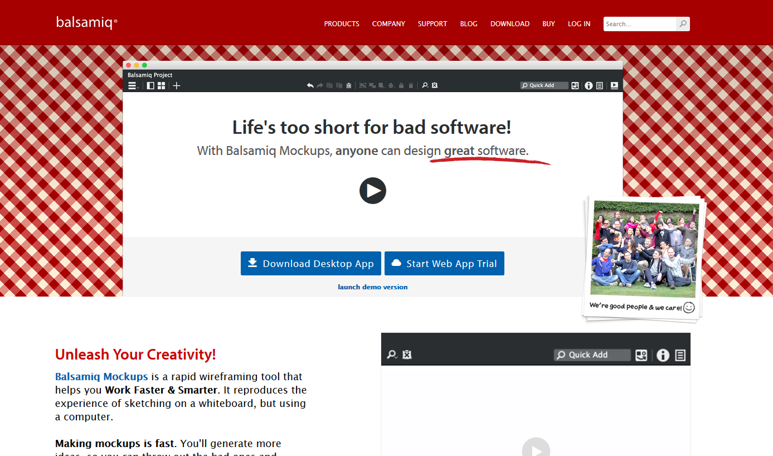Enter full screen presentation mode icon
The image size is (773, 456).
tap(615, 85)
